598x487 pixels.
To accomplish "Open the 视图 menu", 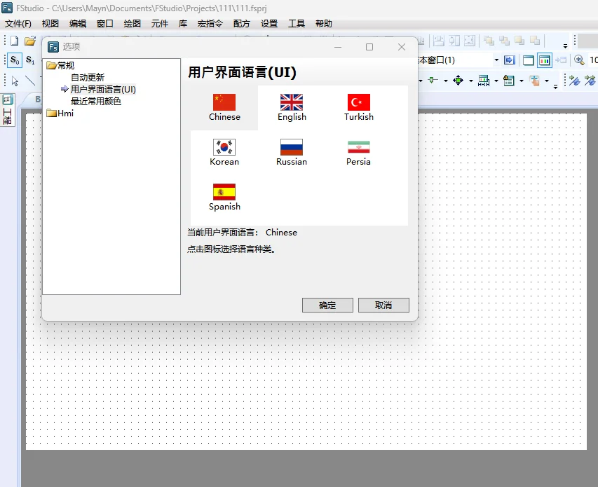I will point(50,24).
